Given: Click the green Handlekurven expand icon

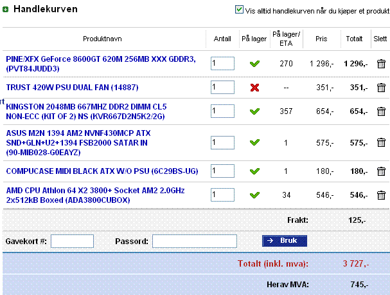Looking at the screenshot, I should tap(6, 10).
